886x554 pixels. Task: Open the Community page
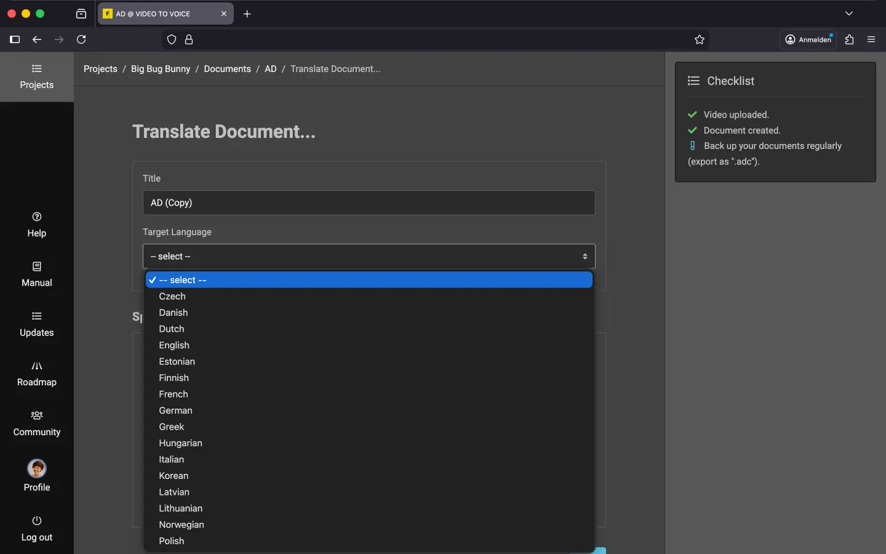click(x=37, y=424)
